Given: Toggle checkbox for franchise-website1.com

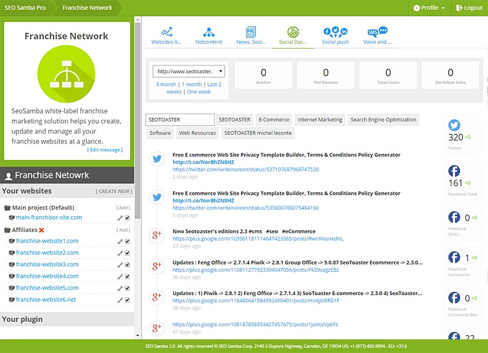Looking at the screenshot, I should pyautogui.click(x=127, y=241).
